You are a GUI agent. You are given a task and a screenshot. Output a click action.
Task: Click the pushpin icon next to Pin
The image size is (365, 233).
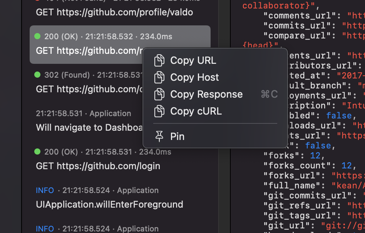coord(159,136)
